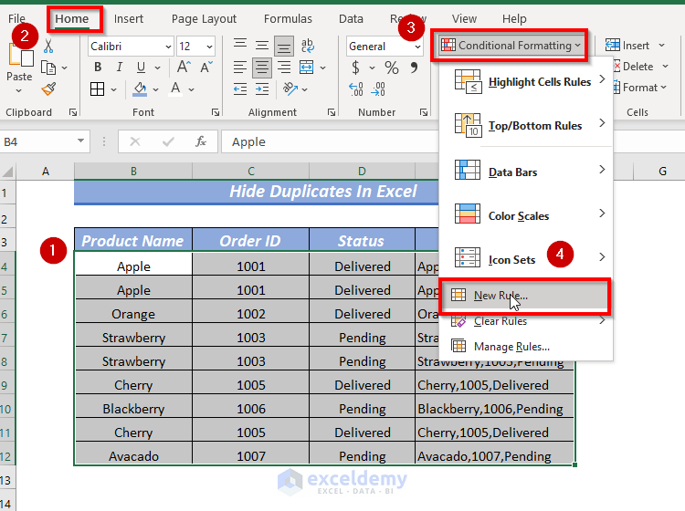Viewport: 685px width, 511px height.
Task: Open the Fill Color dropdown arrow
Action: point(155,89)
